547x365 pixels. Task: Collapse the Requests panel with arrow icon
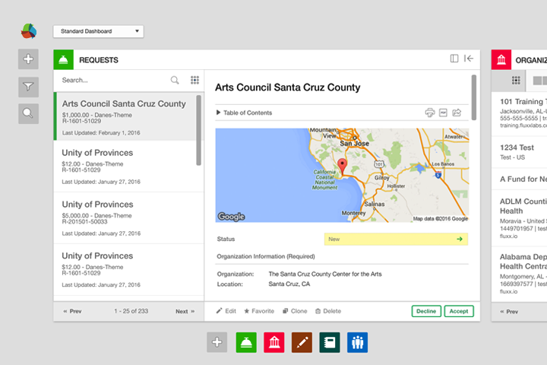pyautogui.click(x=470, y=59)
